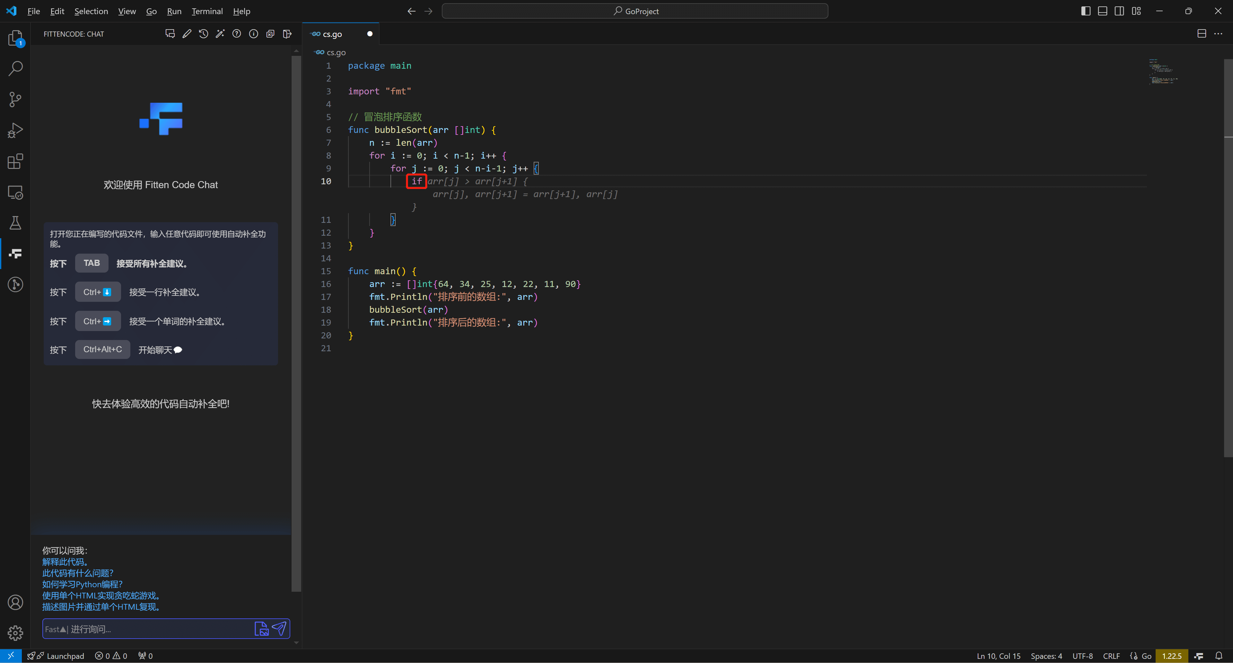Open the editor More Actions ellipsis menu
This screenshot has width=1233, height=663.
[1218, 33]
